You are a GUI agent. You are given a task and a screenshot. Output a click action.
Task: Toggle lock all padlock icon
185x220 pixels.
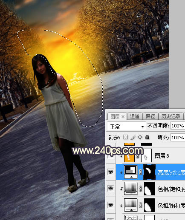[x=147, y=137]
